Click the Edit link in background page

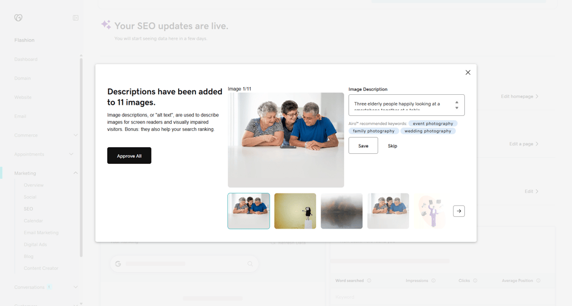click(532, 191)
